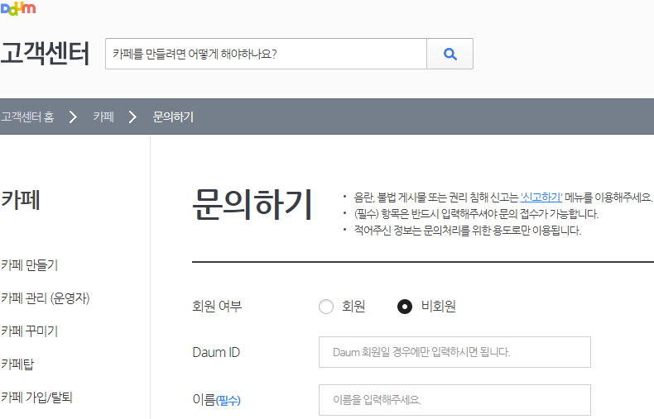Screen dimensions: 654x419
Task: Click the 문의하기 page heading
Action: 252,204
